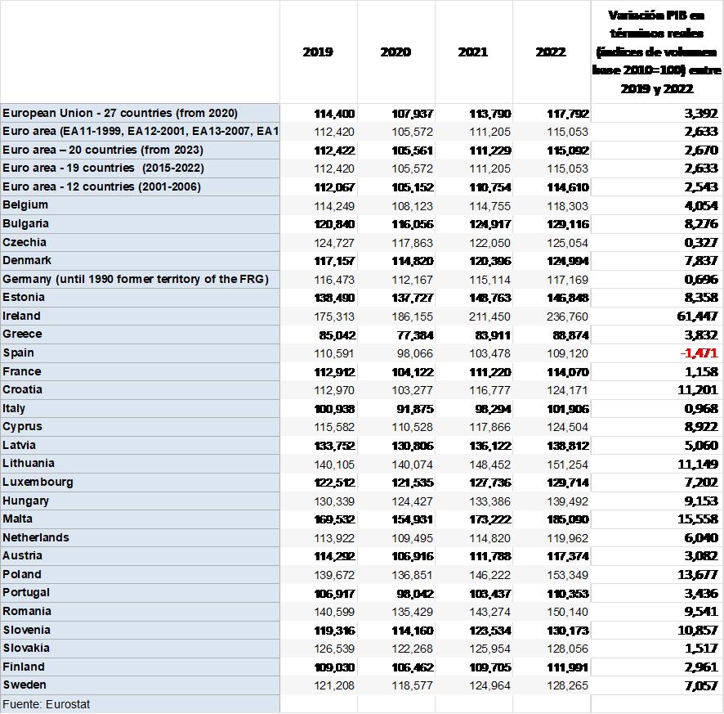724x714 pixels.
Task: Click the European Union - 27 countries label
Action: [120, 113]
